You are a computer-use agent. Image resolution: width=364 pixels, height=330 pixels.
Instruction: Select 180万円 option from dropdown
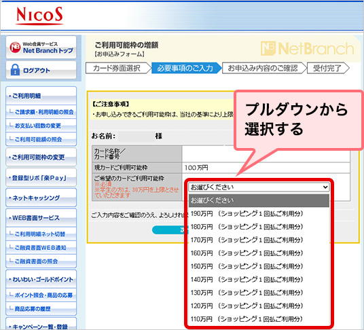point(259,227)
